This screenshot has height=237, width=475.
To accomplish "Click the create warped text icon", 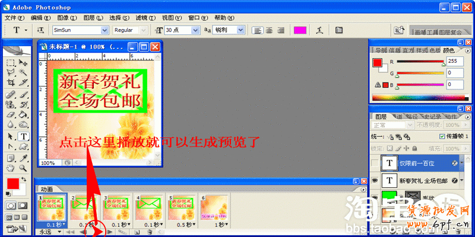I will pyautogui.click(x=319, y=30).
